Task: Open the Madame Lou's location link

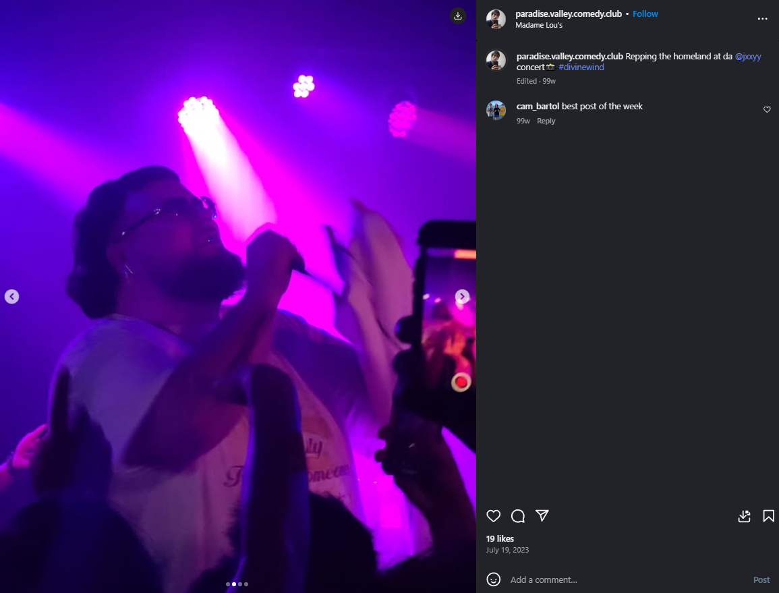Action: (x=538, y=25)
